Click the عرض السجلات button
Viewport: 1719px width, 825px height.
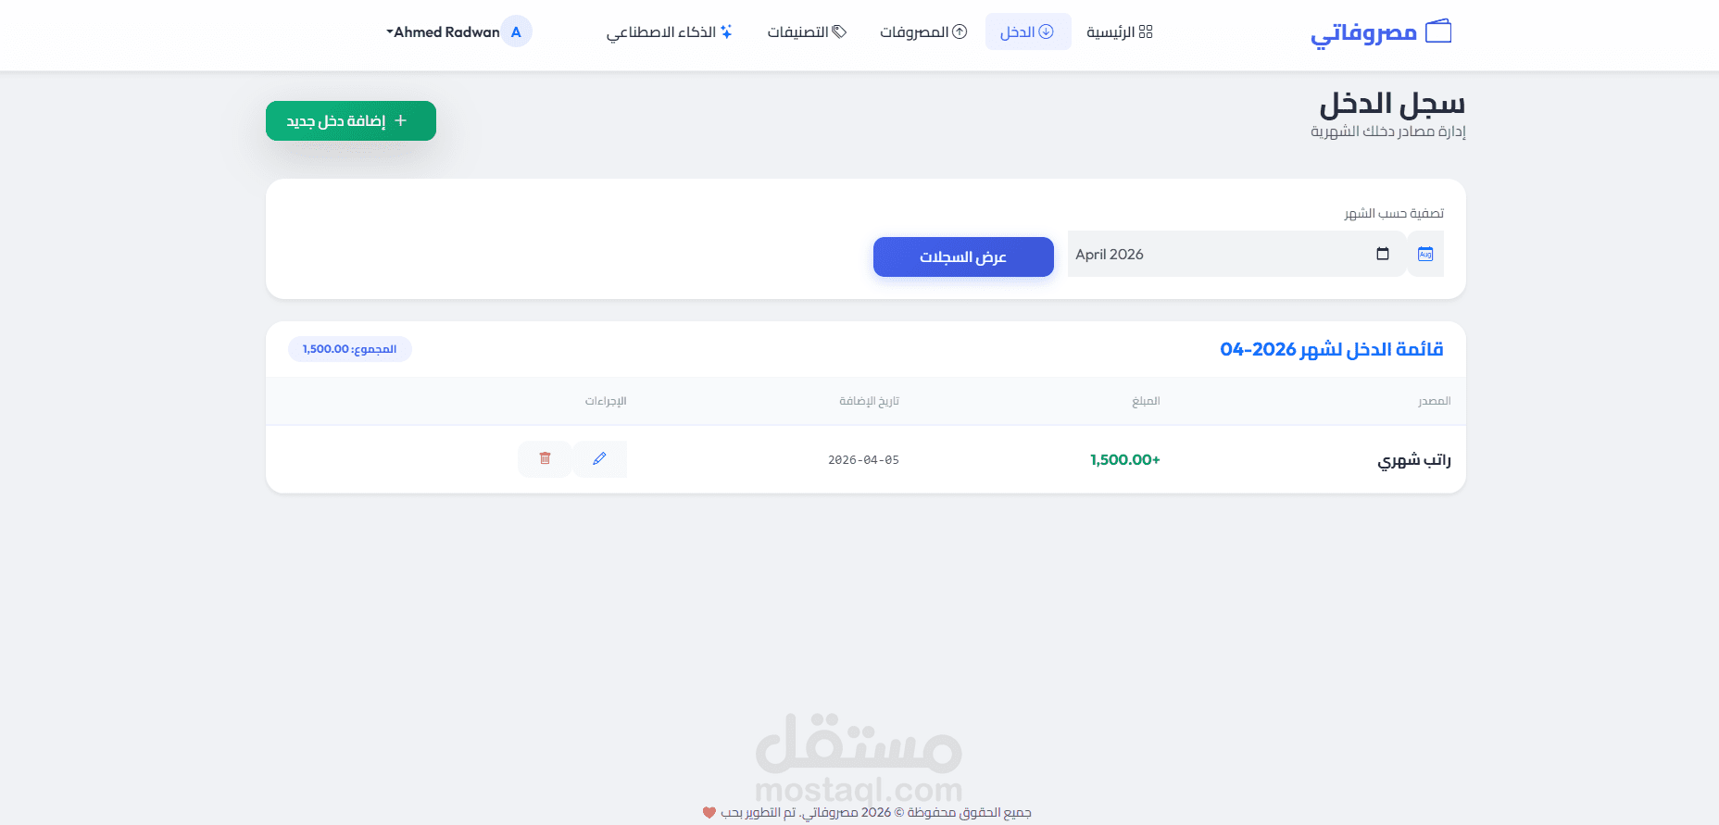coord(963,256)
